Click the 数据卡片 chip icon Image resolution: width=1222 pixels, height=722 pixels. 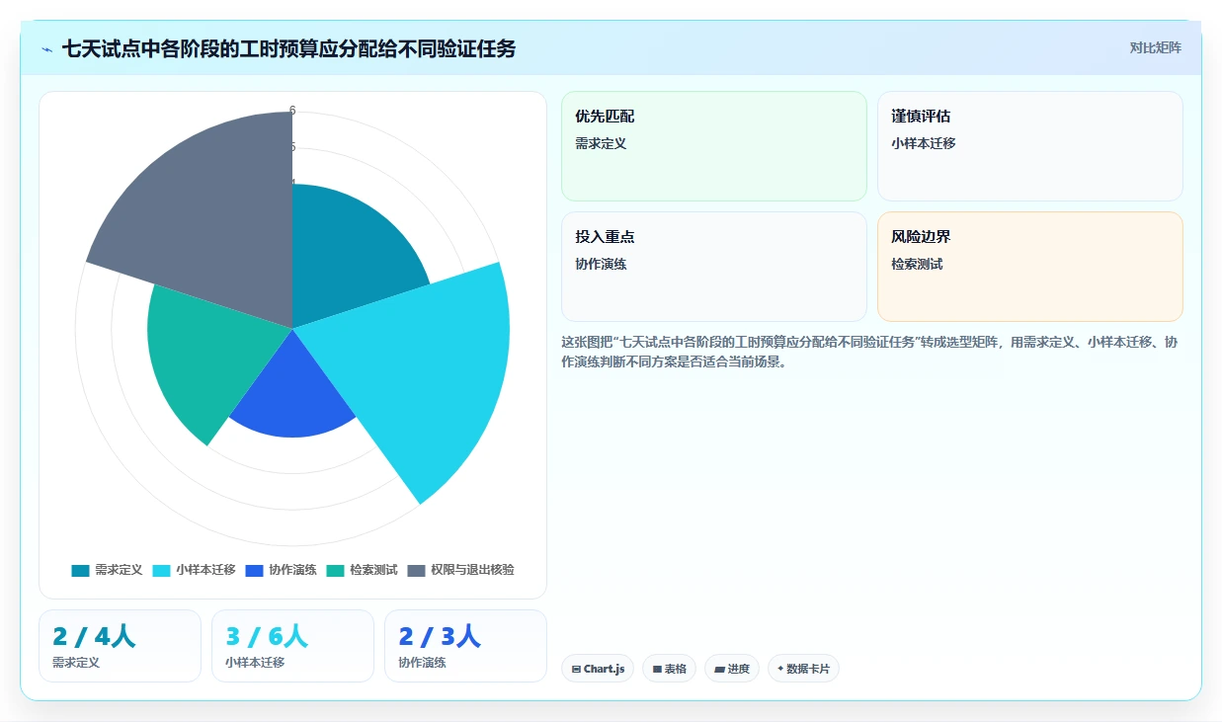pyautogui.click(x=780, y=669)
